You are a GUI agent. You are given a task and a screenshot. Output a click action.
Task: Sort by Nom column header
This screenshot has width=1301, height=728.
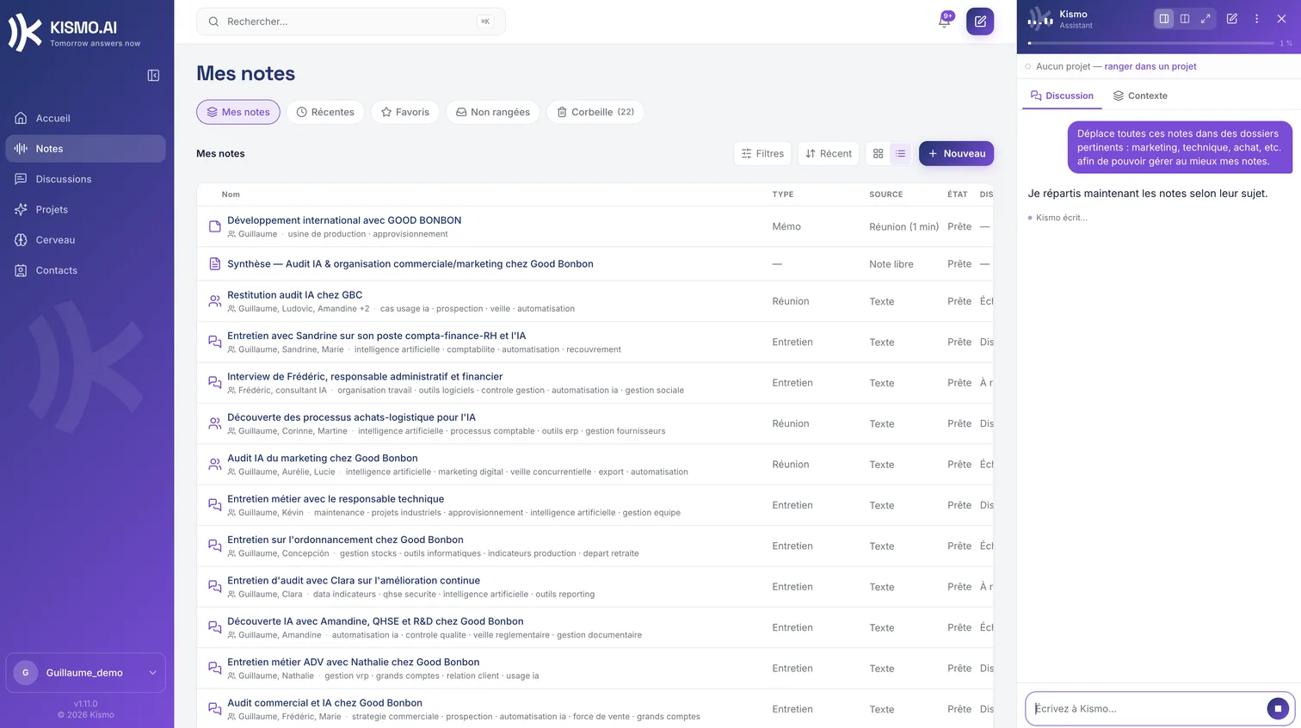[x=231, y=194]
